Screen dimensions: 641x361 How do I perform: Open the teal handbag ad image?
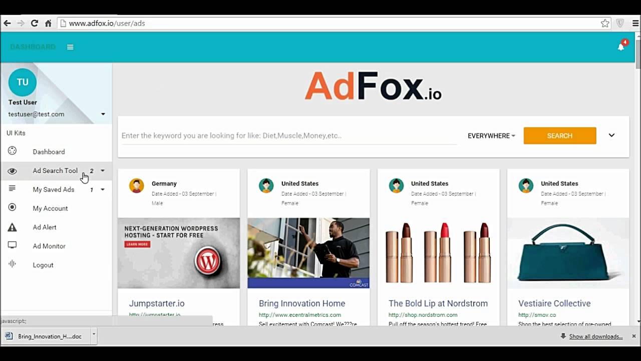click(568, 253)
